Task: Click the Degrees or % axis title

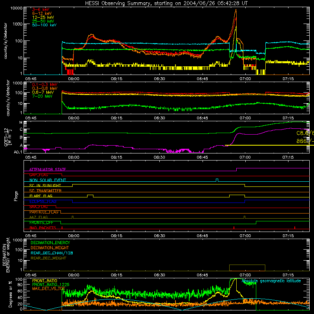Action: (10, 294)
